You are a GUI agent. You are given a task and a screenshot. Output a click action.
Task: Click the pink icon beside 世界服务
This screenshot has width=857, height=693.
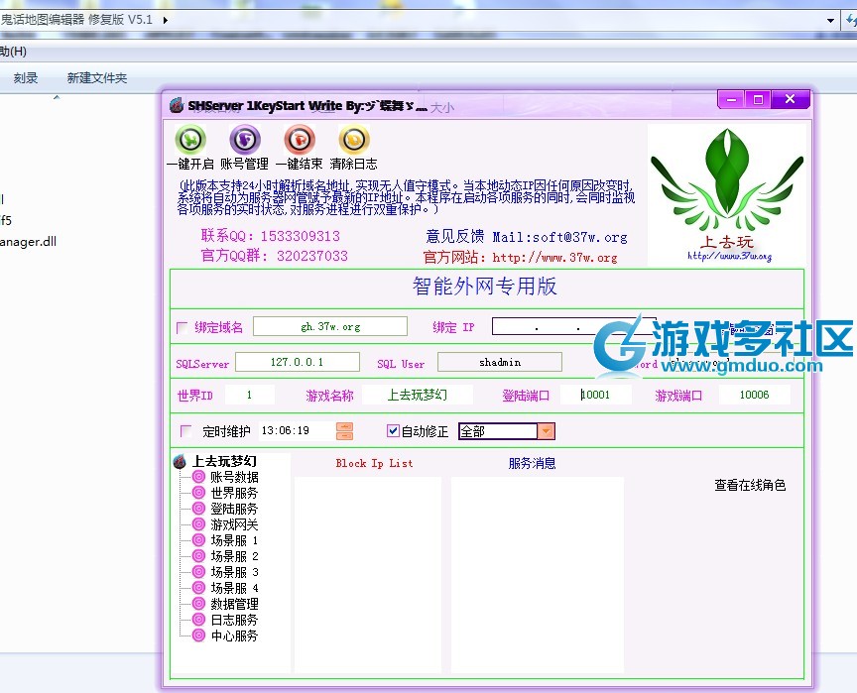(198, 493)
